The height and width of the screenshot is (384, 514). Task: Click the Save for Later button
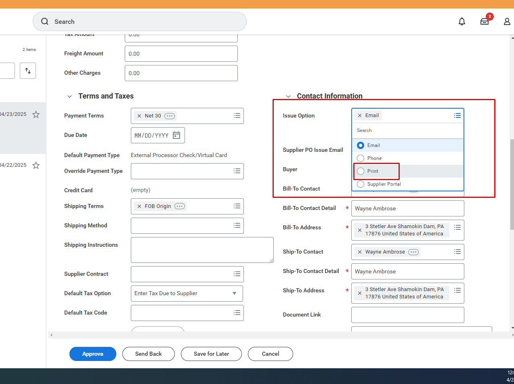click(211, 354)
